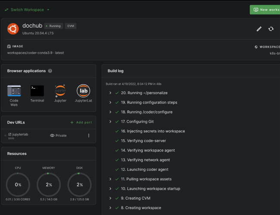Expand step 11 Pulling workspace assets
The height and width of the screenshot is (215, 280).
[110, 179]
